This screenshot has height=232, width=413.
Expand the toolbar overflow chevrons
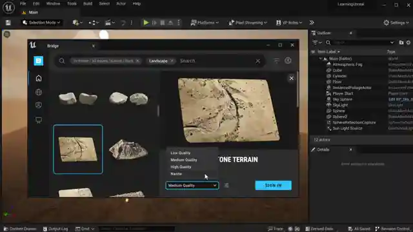tap(312, 23)
